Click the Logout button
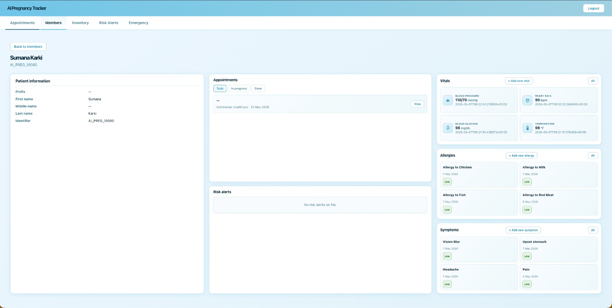 (594, 8)
